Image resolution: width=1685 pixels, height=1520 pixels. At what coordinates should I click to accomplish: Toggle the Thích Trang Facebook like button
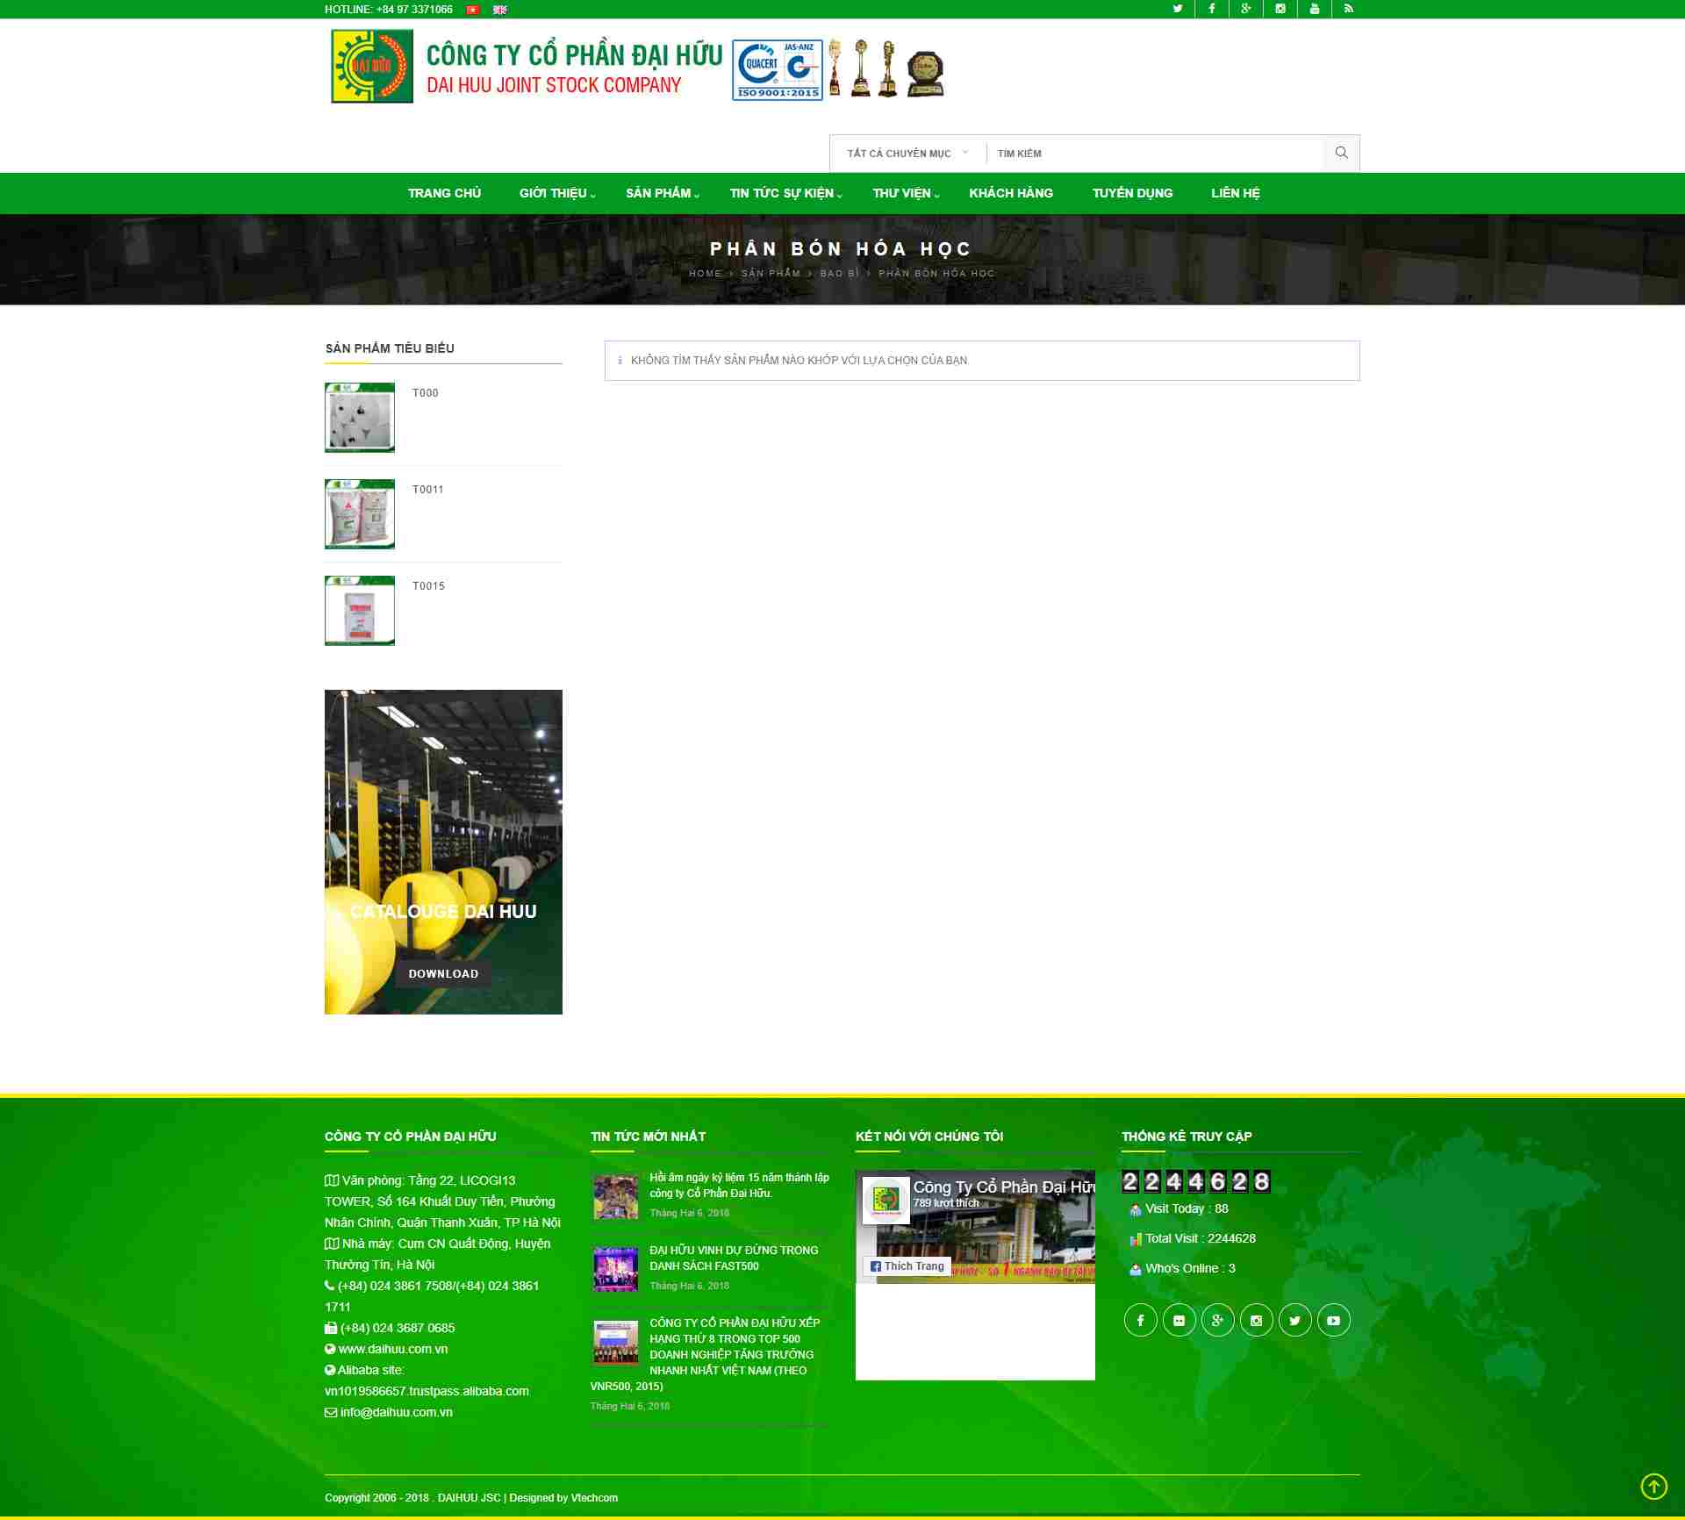pyautogui.click(x=907, y=1265)
